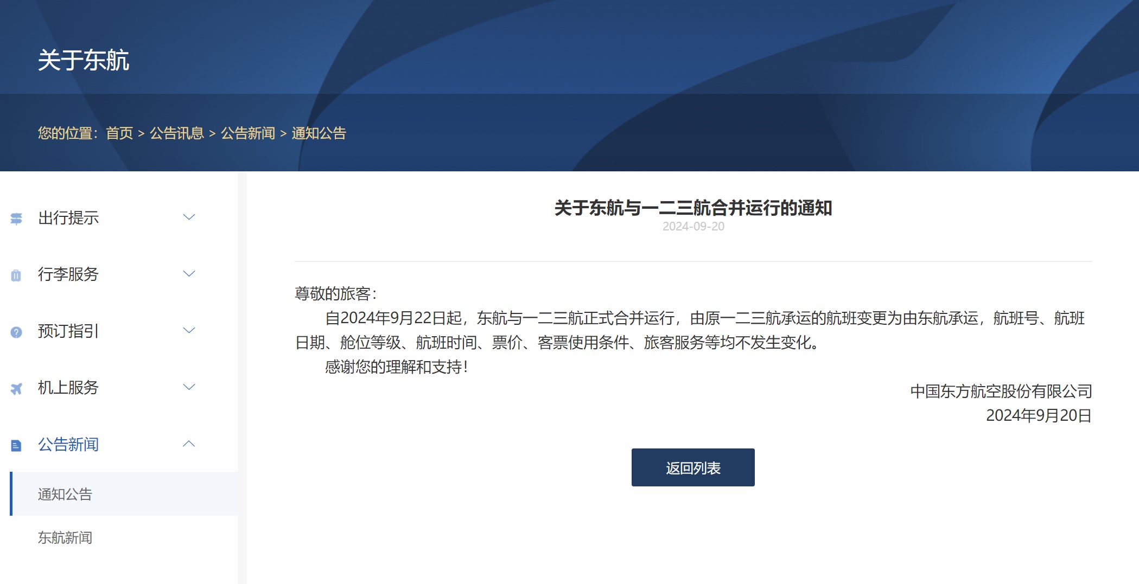Click 通知公告 breadcrumb link
The image size is (1139, 584).
coord(319,133)
